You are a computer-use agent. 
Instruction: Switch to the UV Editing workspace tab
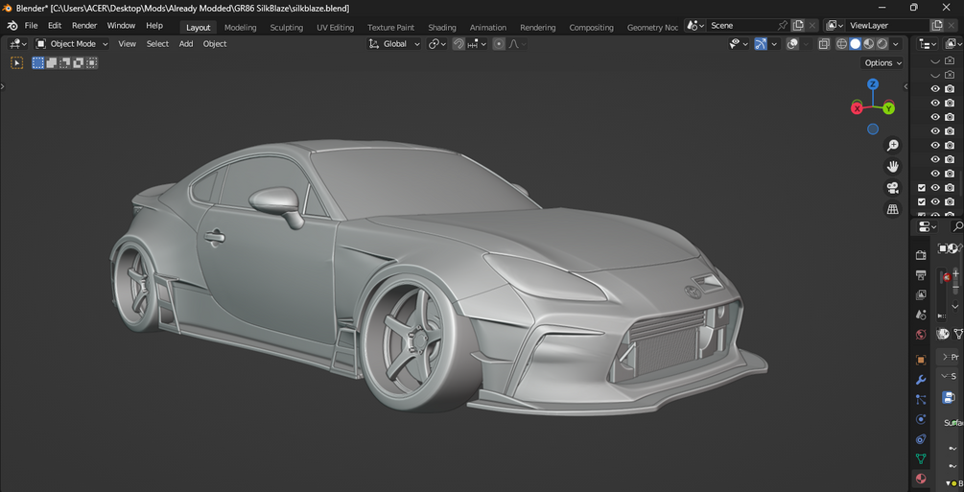335,28
